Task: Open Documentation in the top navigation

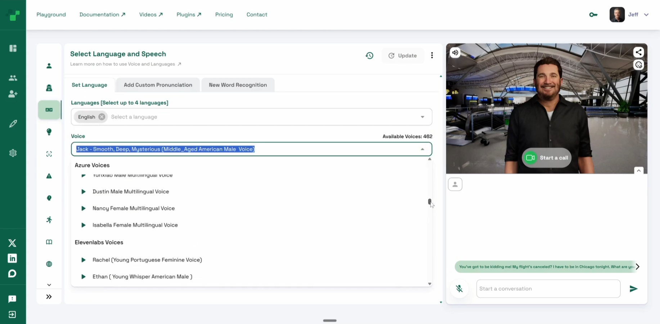Action: click(x=102, y=15)
